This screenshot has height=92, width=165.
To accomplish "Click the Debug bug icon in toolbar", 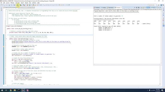I will [14, 5].
